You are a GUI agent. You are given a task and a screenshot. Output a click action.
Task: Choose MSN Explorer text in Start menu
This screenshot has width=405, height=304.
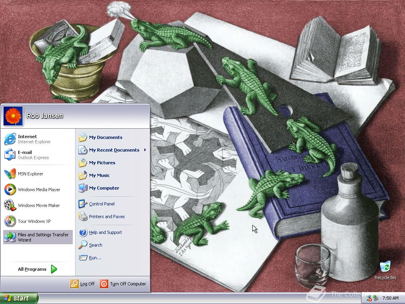tap(30, 174)
